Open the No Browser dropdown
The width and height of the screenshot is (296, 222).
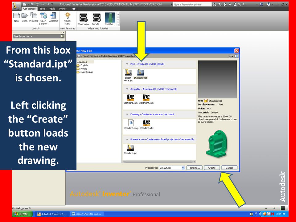pyautogui.click(x=23, y=36)
